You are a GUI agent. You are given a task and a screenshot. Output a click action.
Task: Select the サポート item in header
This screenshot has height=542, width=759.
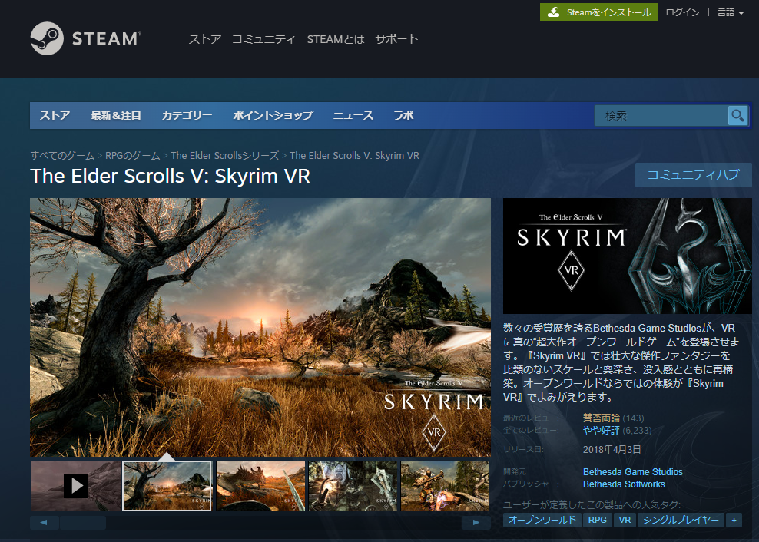[396, 39]
